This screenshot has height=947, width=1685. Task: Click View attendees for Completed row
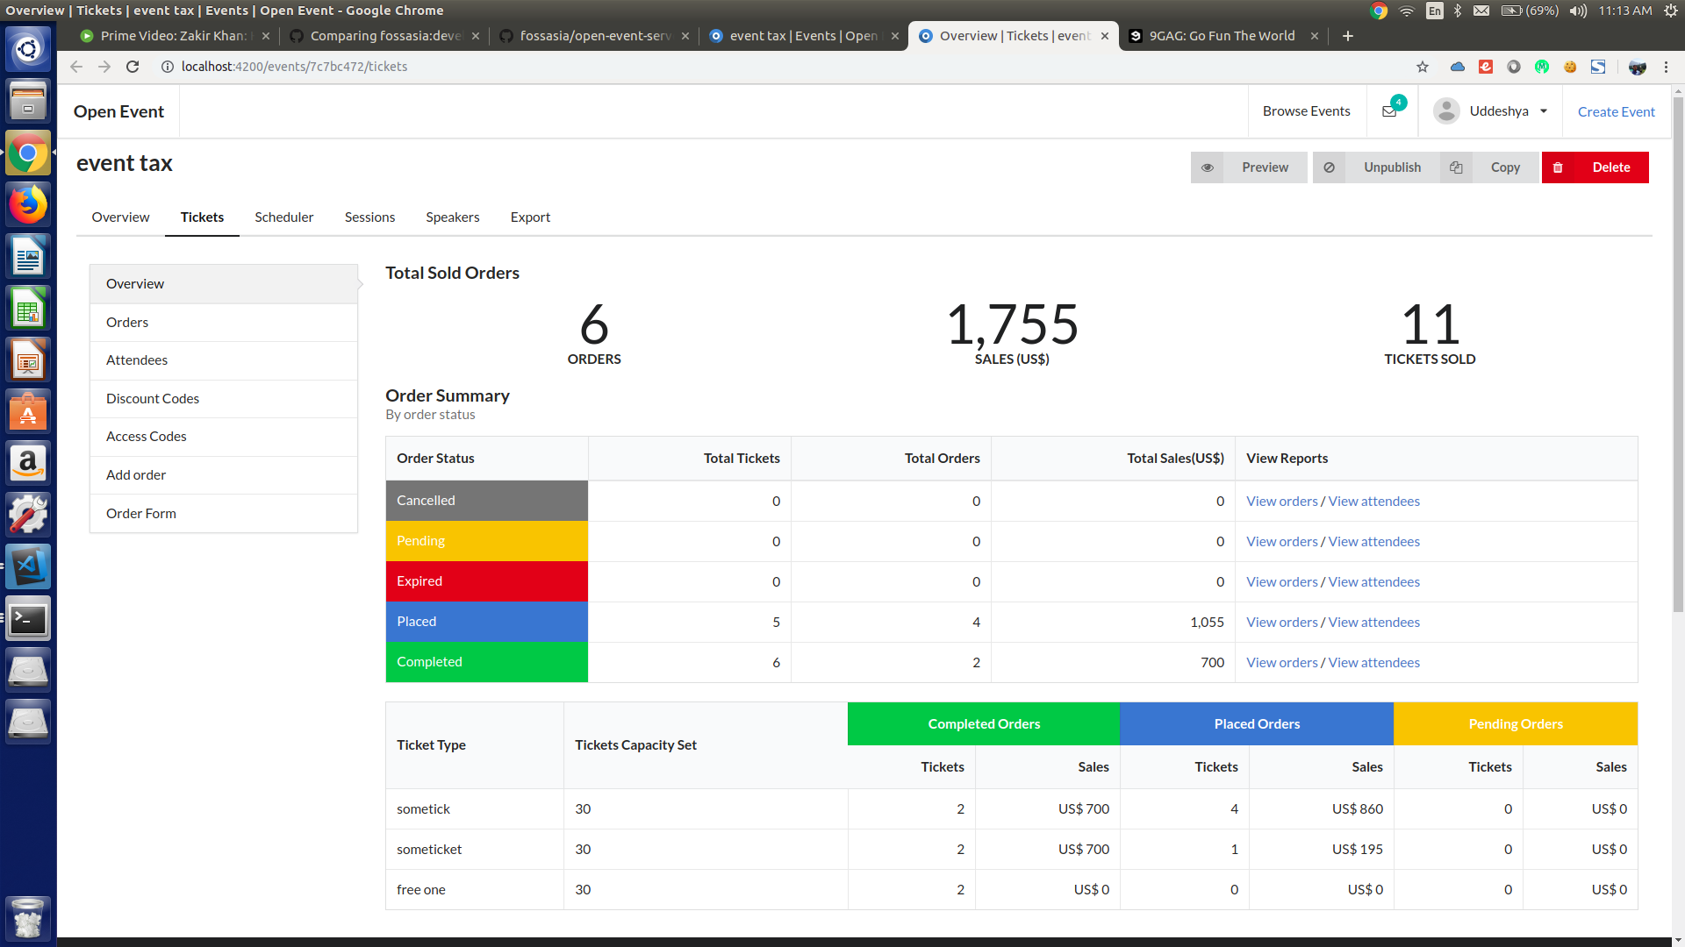point(1373,662)
